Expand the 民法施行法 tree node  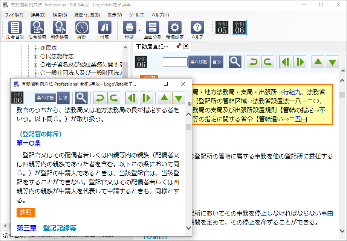pos(36,56)
